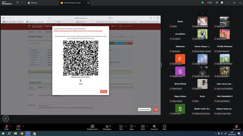Click browser new tab plus icon
243x136 pixels.
pyautogui.click(x=154, y=18)
